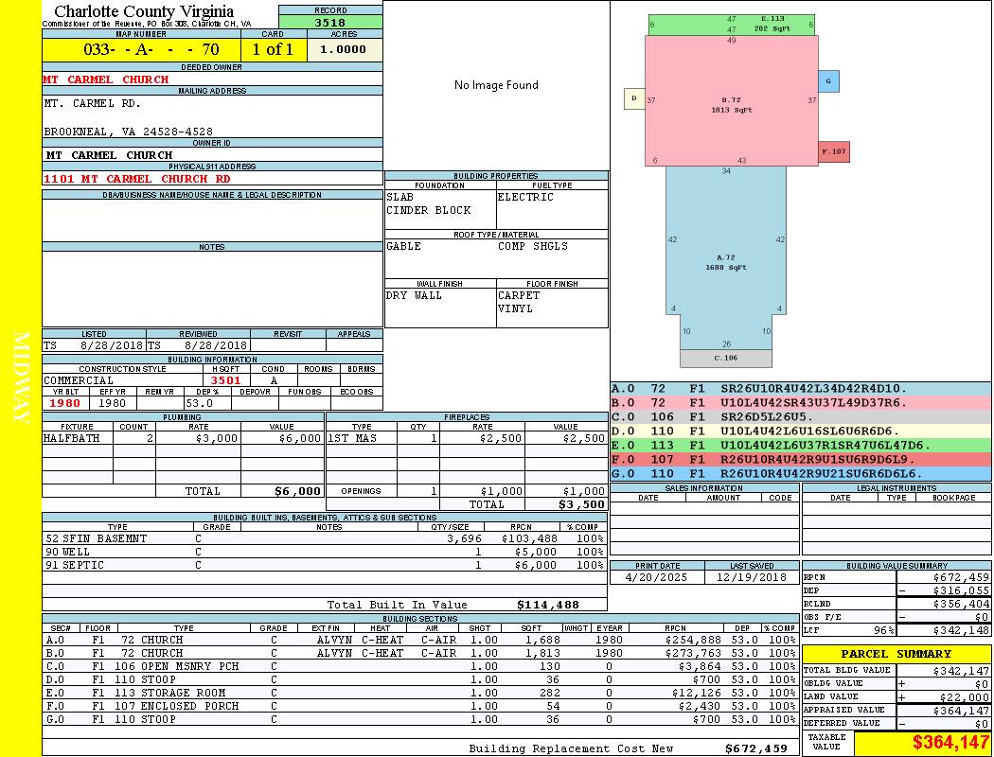Click the map number 033- -A- - - 70 field
Viewport: 994px width, 757px height.
(141, 49)
